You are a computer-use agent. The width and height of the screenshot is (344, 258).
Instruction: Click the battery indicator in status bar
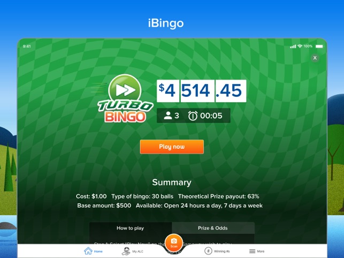coord(319,47)
